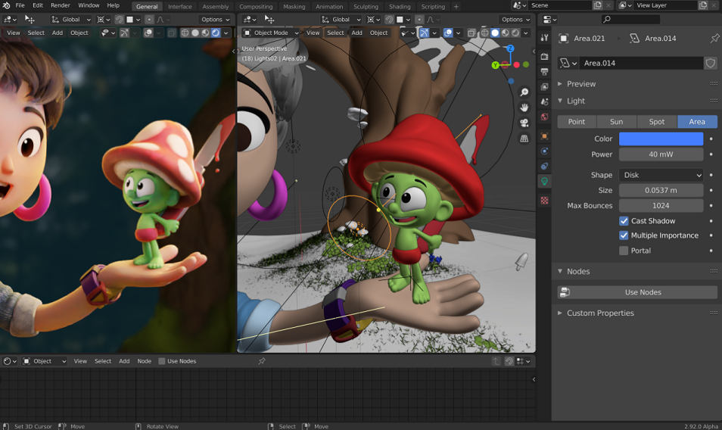Screen dimensions: 722x430
Task: Uncheck Multiple Importance option
Action: click(624, 235)
